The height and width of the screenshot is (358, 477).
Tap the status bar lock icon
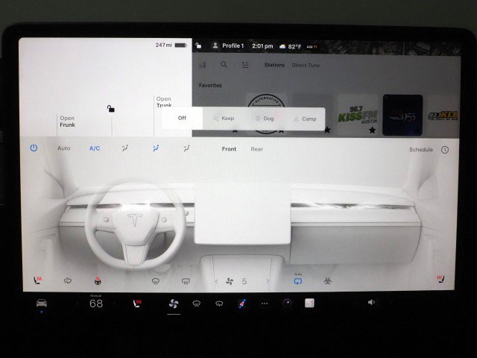(198, 45)
